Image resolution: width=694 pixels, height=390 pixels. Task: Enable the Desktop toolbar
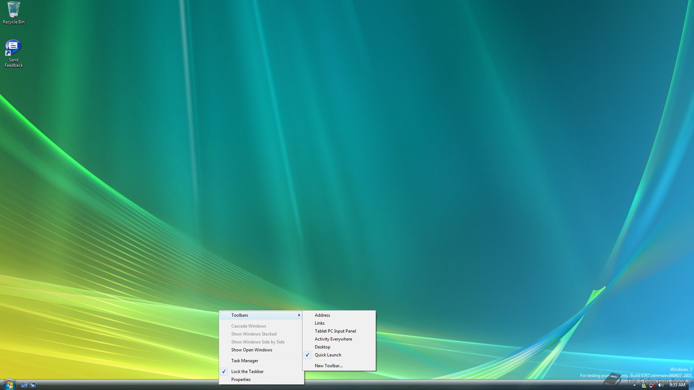pos(322,347)
